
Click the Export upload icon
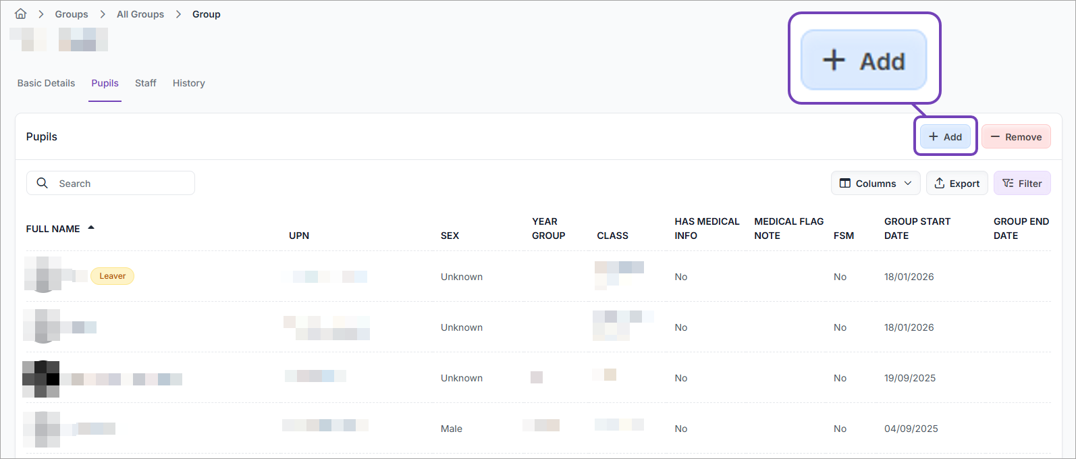[x=939, y=183]
